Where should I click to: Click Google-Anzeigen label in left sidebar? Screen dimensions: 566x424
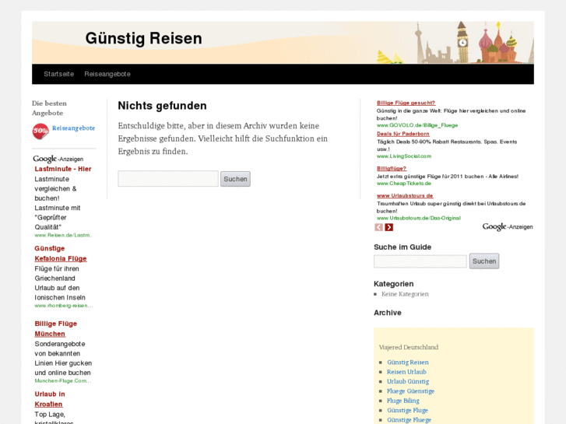[58, 159]
